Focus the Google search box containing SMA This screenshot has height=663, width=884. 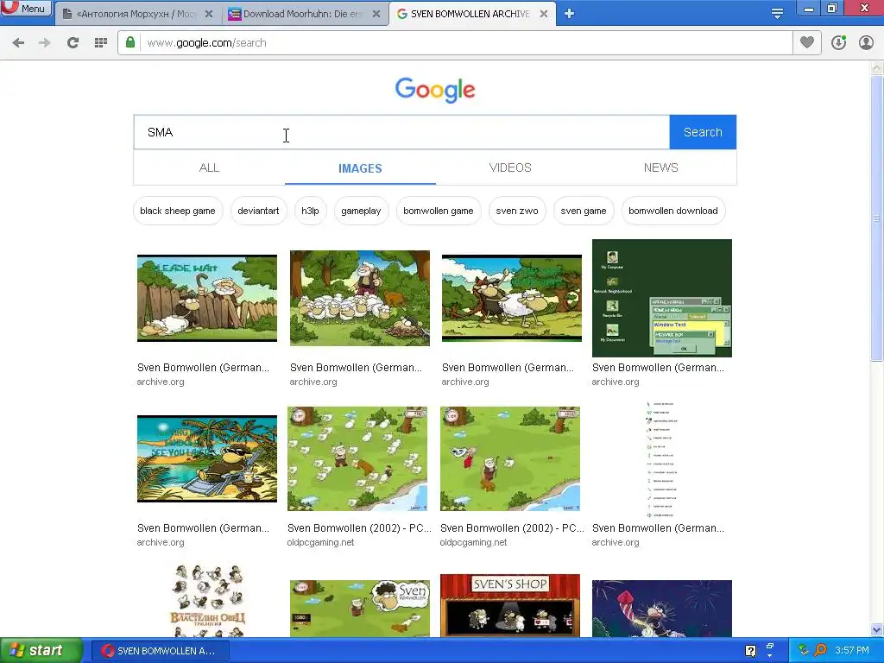pyautogui.click(x=401, y=132)
